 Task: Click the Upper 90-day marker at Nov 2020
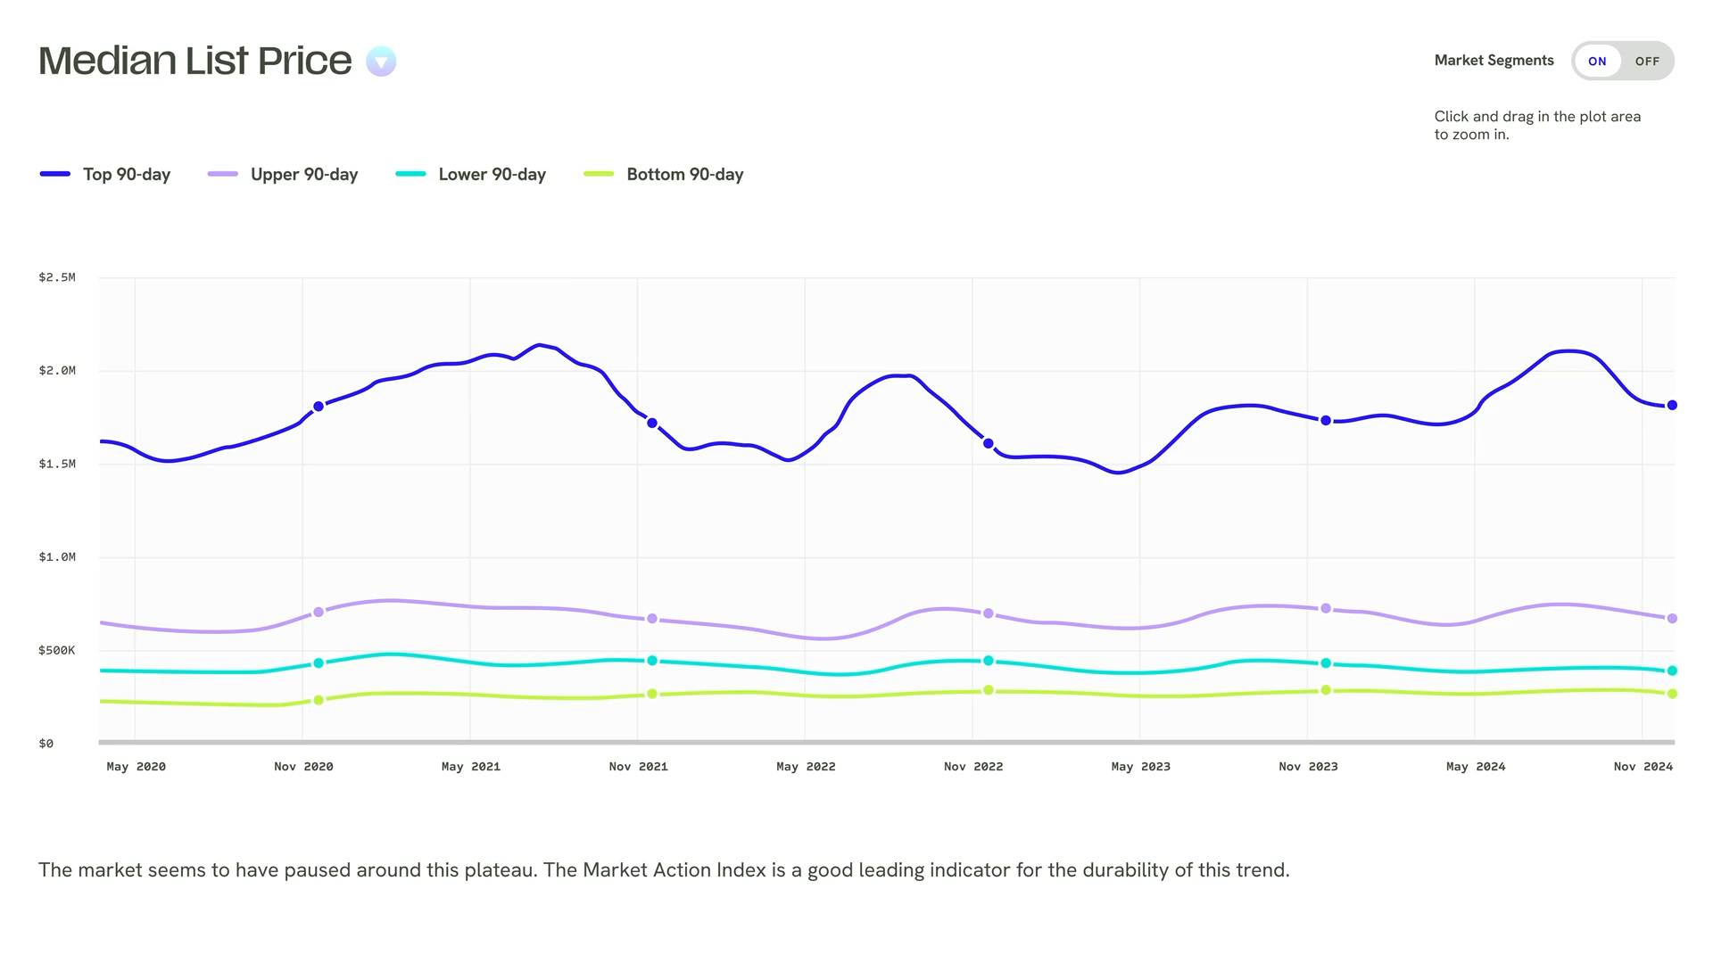point(319,613)
